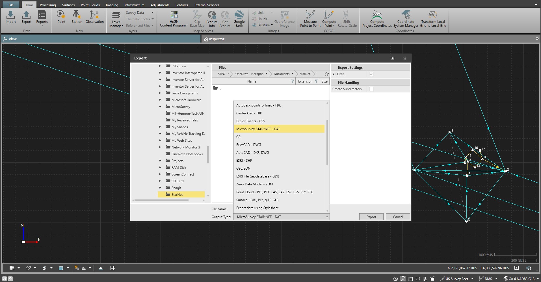Viewport: 541px width, 282px height.
Task: Open the Output Type dropdown
Action: coord(281,217)
